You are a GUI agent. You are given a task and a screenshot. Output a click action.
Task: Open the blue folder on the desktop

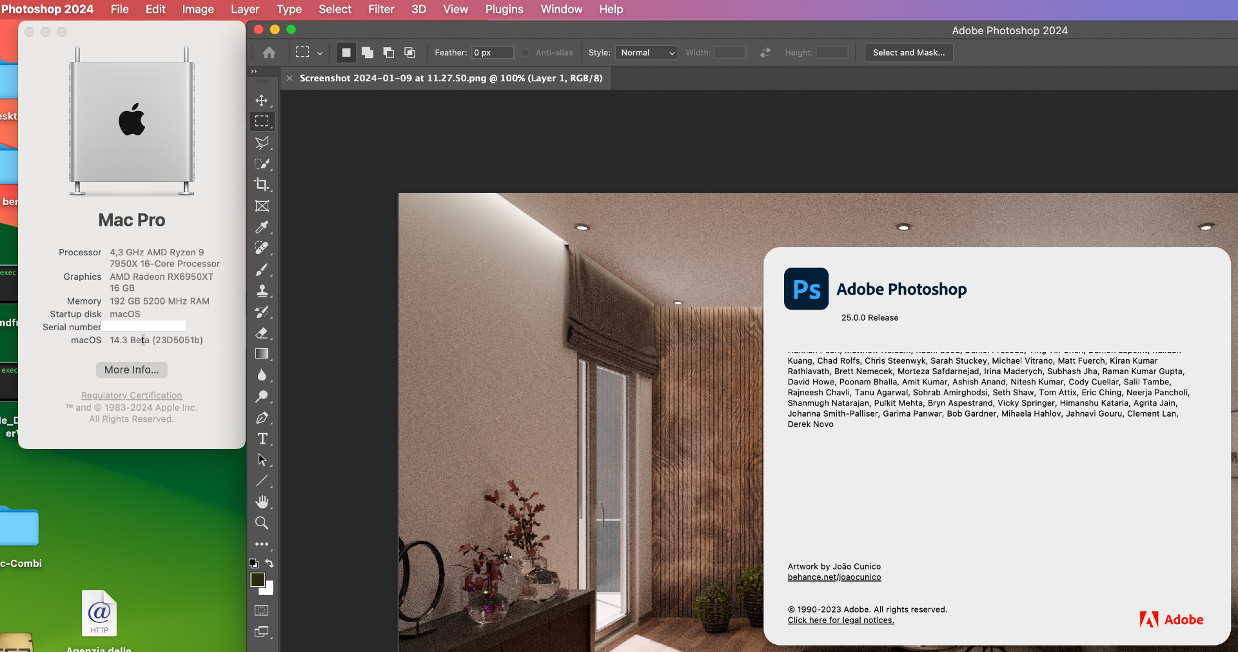(19, 526)
